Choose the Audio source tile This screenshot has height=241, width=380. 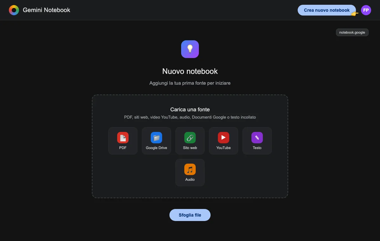(x=190, y=173)
